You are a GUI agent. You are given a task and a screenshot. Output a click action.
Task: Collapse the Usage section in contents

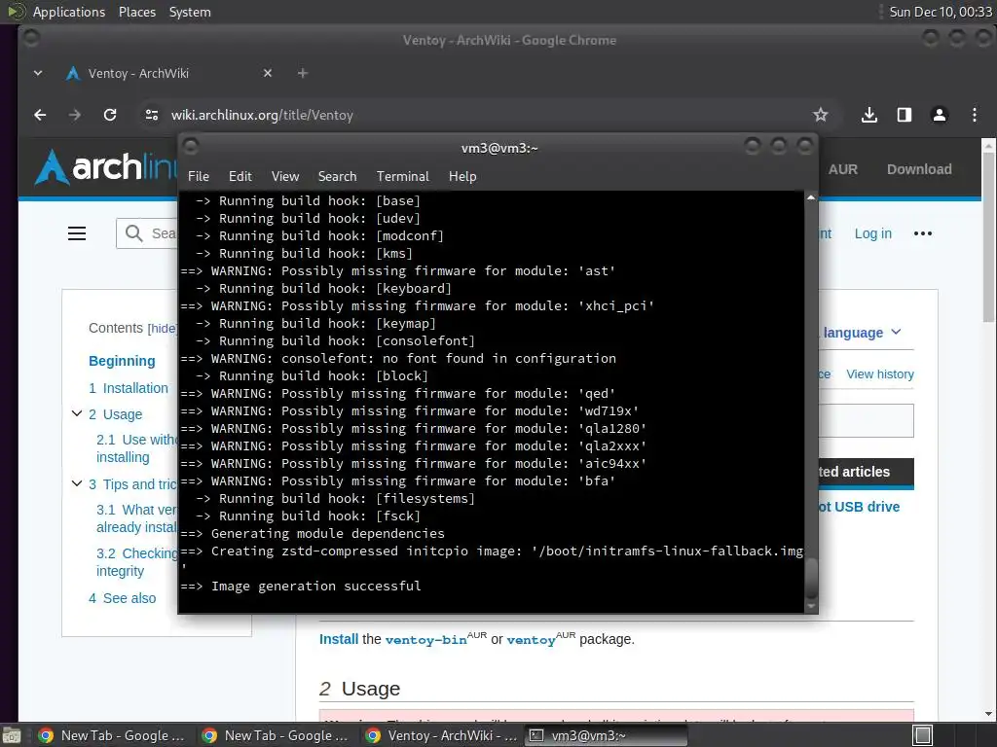77,414
